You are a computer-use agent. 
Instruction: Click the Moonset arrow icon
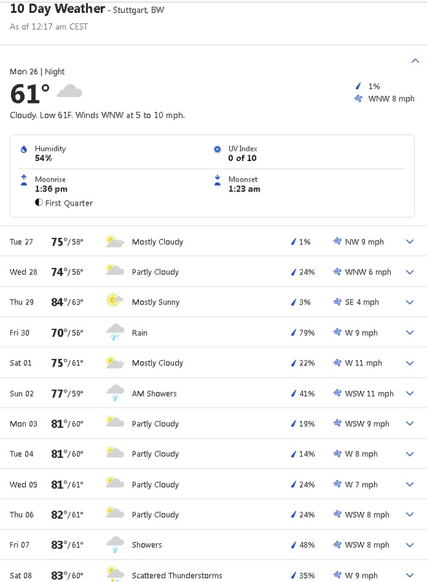click(217, 180)
